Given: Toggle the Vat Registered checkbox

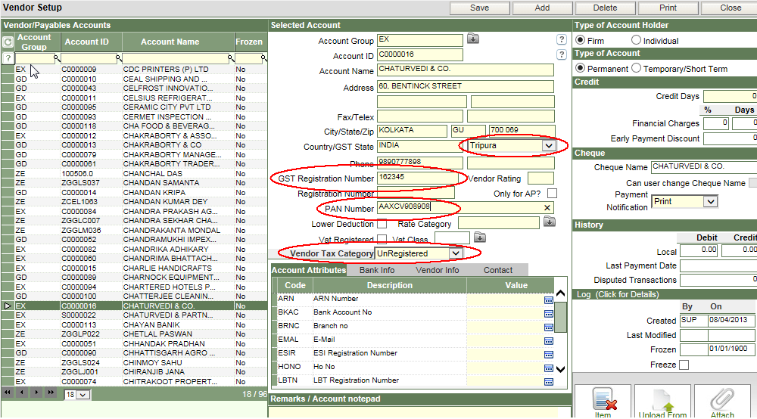Looking at the screenshot, I should [x=382, y=239].
